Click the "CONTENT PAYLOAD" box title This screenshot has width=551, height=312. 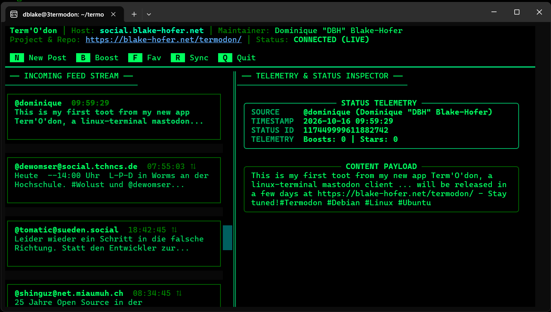(x=381, y=167)
